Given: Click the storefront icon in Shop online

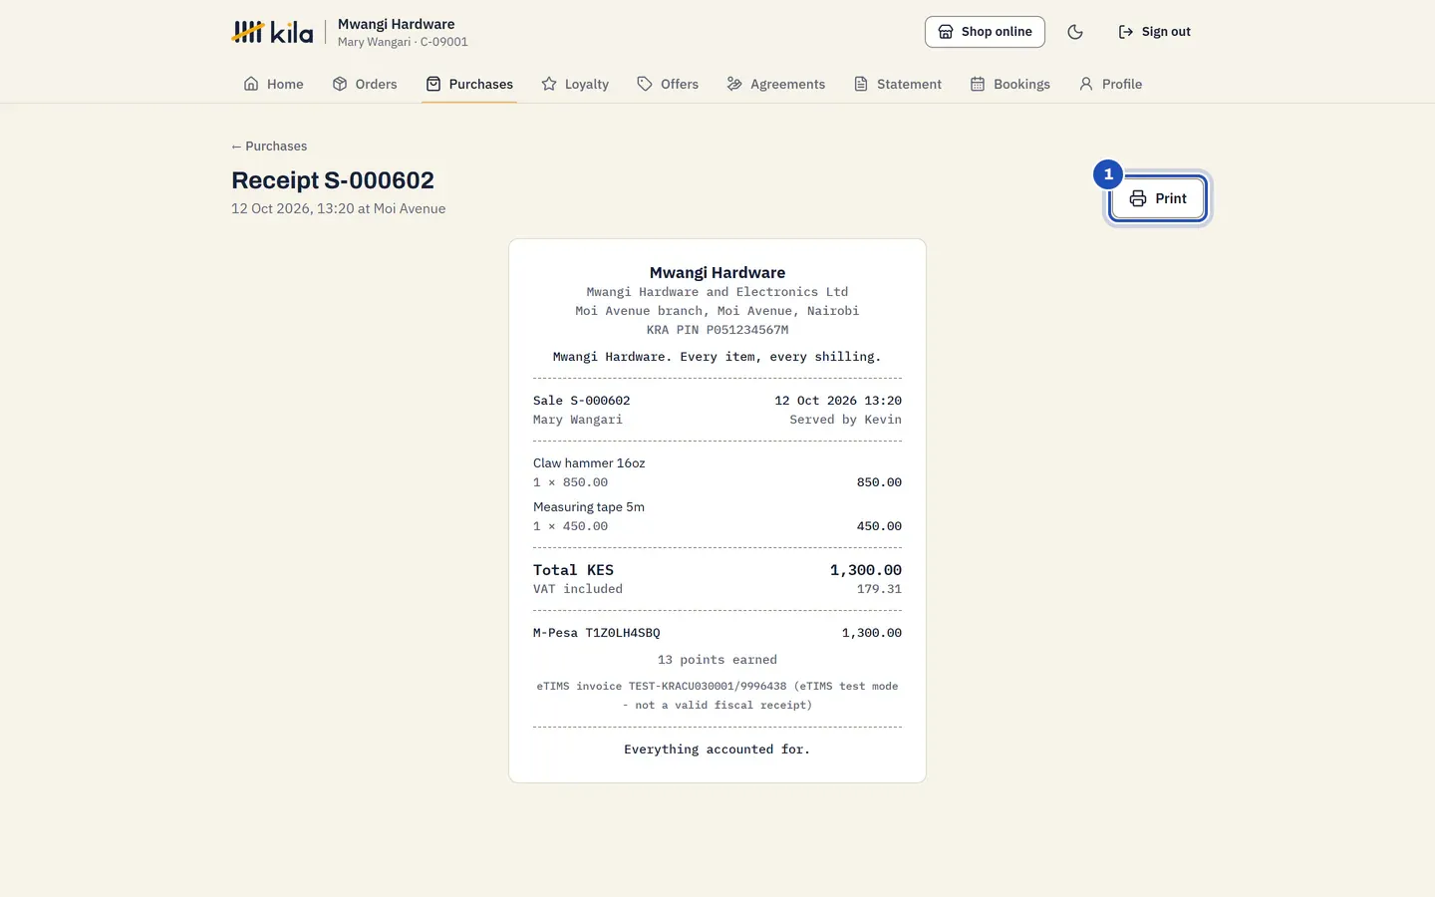Looking at the screenshot, I should click(946, 32).
